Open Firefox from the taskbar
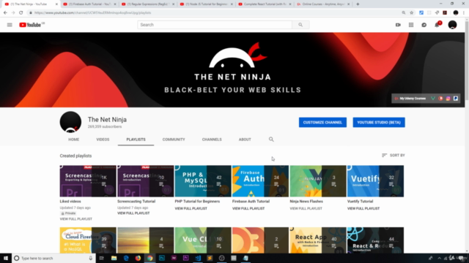The width and height of the screenshot is (469, 263). (x=138, y=258)
